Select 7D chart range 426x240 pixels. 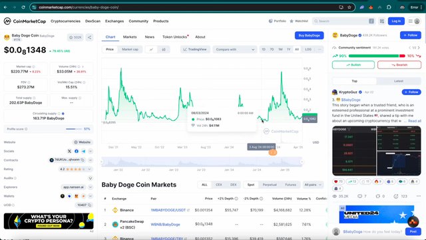click(x=272, y=49)
